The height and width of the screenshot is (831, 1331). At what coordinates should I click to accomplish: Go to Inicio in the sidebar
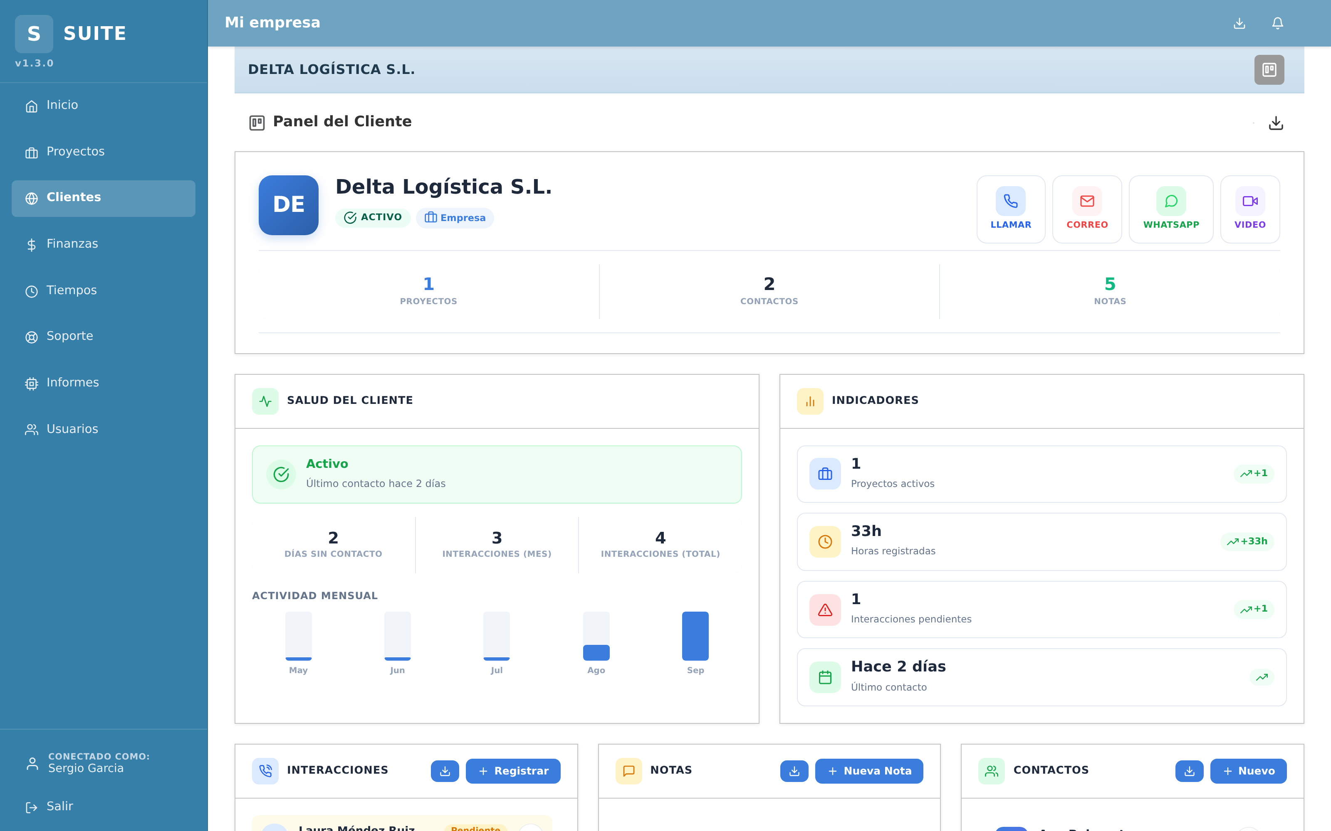point(104,106)
